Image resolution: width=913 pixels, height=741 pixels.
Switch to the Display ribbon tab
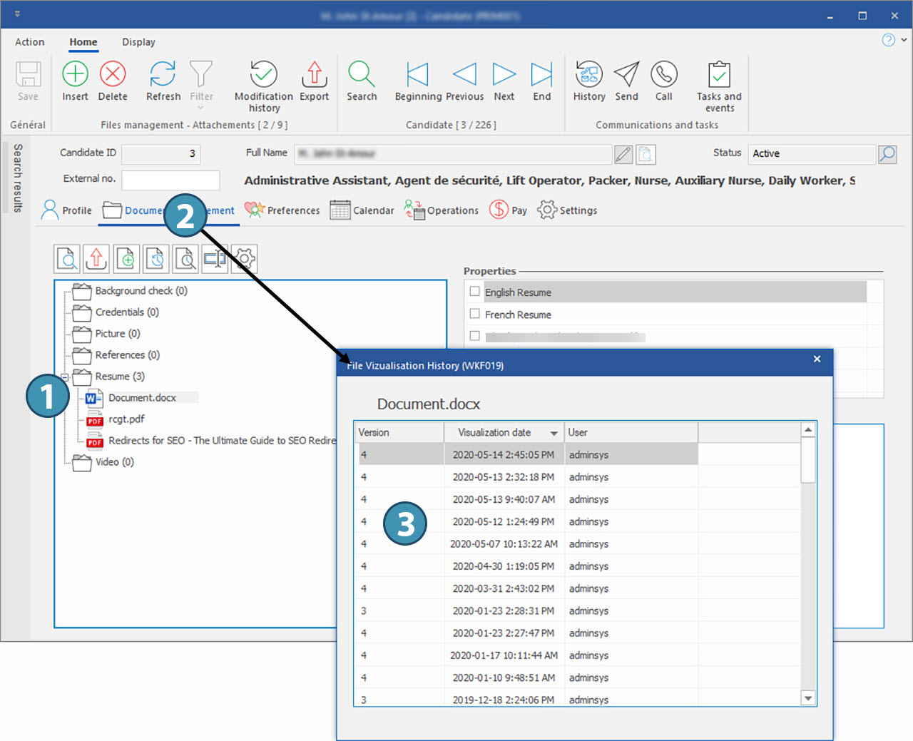[x=138, y=42]
